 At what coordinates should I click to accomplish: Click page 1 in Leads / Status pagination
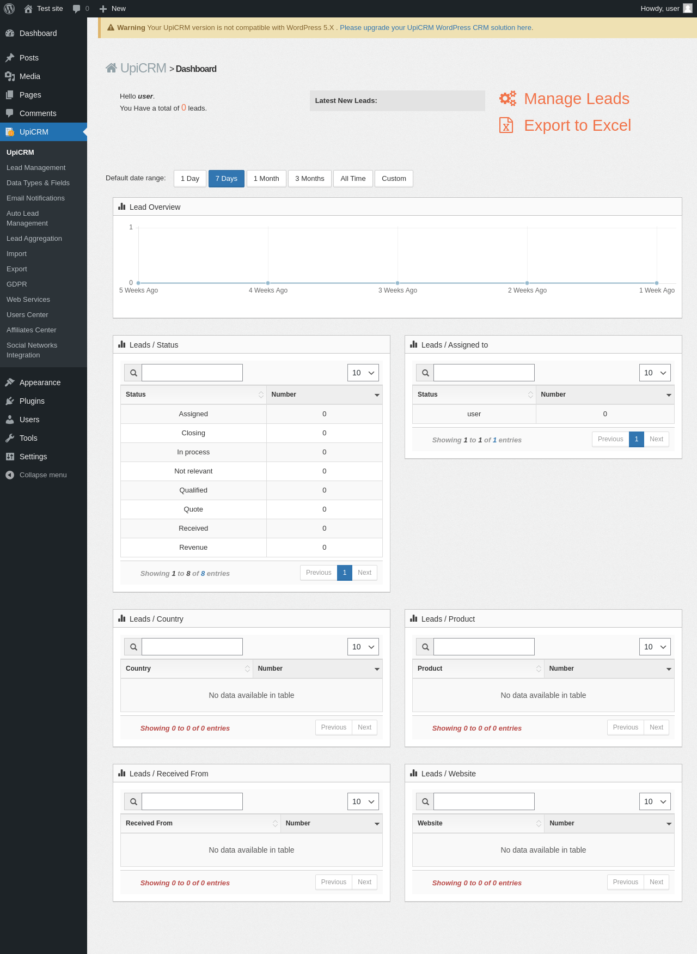[x=345, y=573]
